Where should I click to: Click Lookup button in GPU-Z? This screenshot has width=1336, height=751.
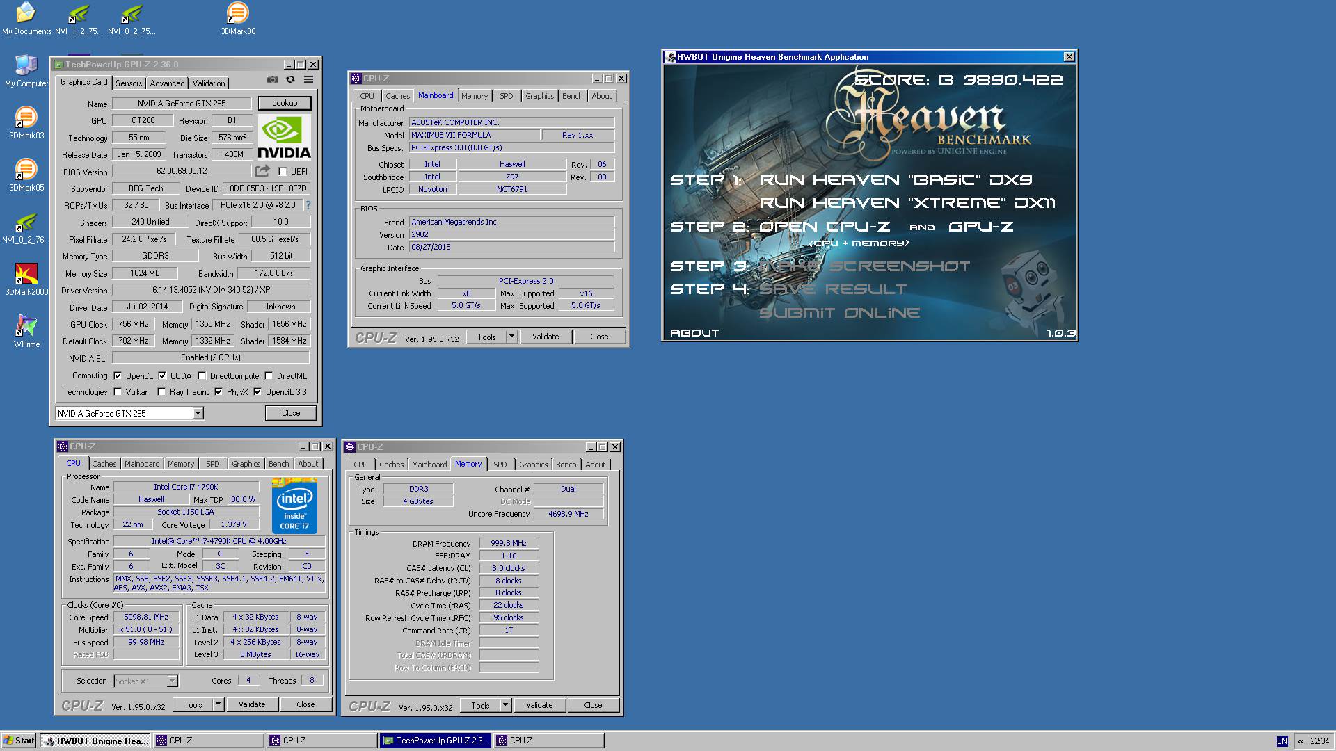(285, 103)
